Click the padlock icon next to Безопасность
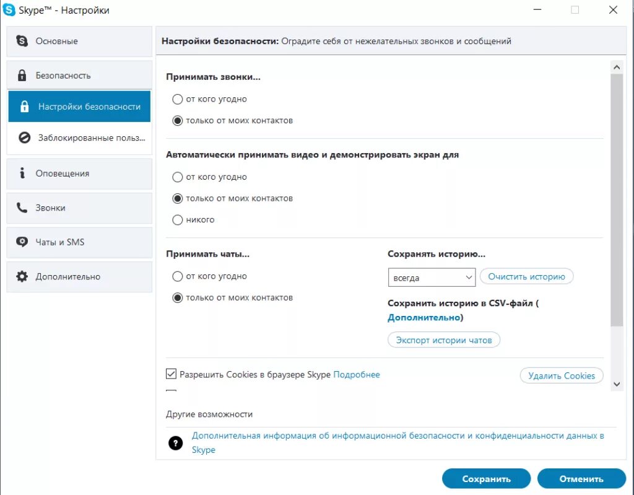The height and width of the screenshot is (495, 634). (x=22, y=76)
